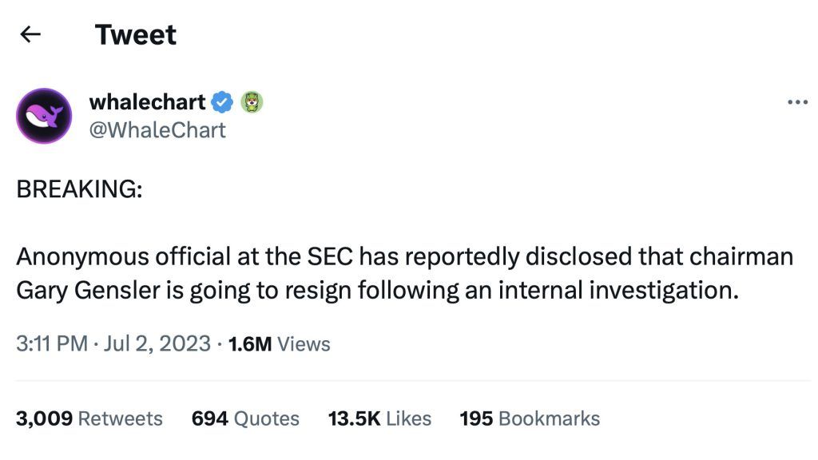Image resolution: width=818 pixels, height=460 pixels.
Task: Open the whalechart display name profile
Action: (x=147, y=102)
